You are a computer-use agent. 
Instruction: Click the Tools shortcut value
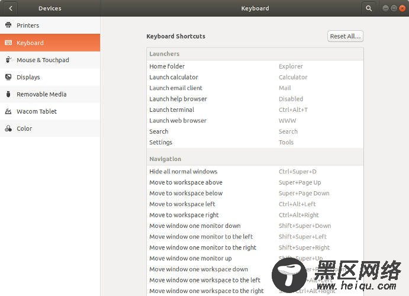[286, 143]
